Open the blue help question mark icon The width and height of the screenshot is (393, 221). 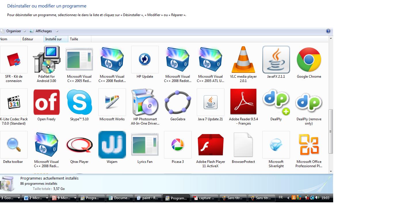coord(328,31)
